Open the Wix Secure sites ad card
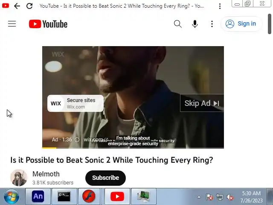Image resolution: width=273 pixels, height=205 pixels. [x=76, y=103]
